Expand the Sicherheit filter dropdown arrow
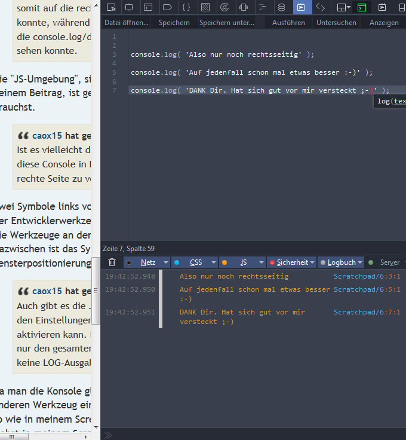The height and width of the screenshot is (440, 406). (312, 262)
